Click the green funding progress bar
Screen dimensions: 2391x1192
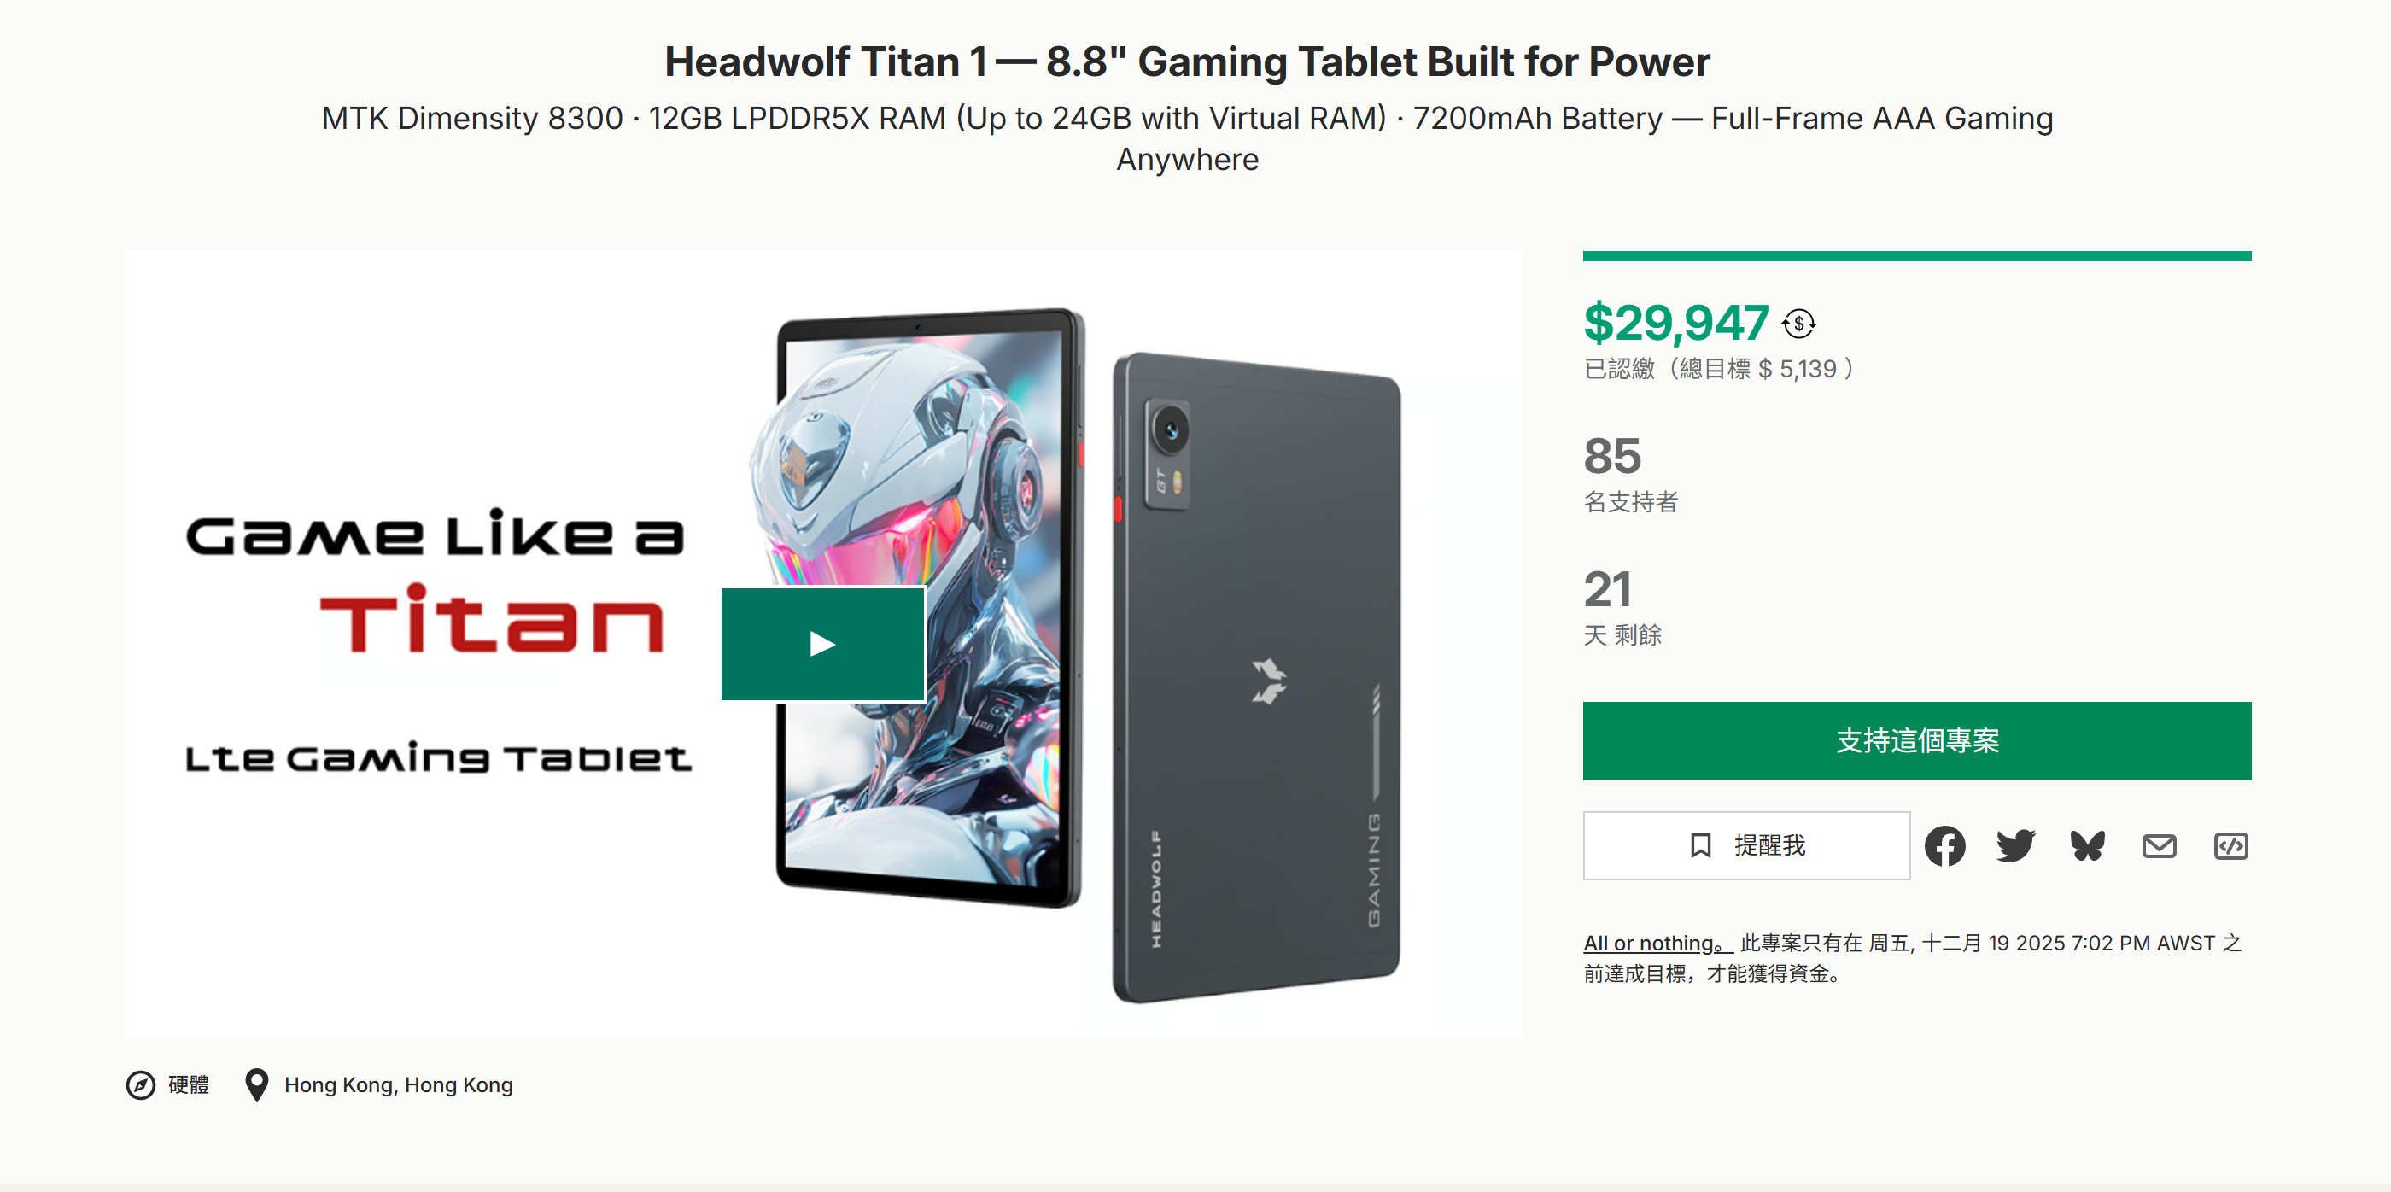coord(1915,256)
